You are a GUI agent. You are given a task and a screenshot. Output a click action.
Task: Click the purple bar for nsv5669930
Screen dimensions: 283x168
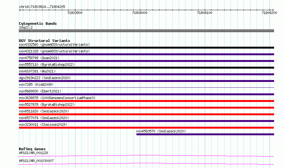pos(146,94)
